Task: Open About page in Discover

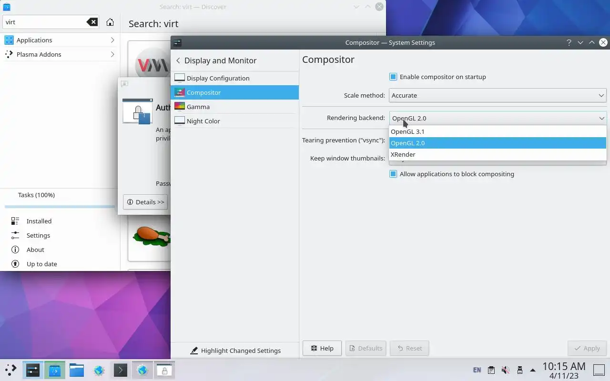Action: coord(60,250)
